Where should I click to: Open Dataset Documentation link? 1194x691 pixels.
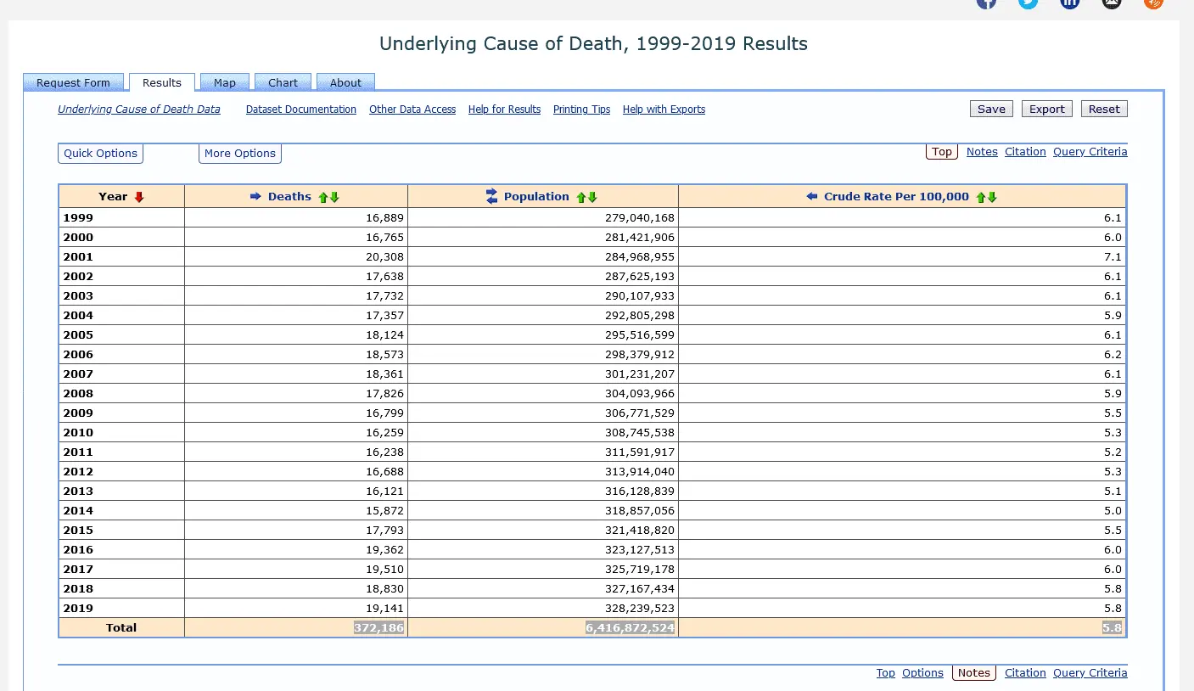(x=301, y=110)
